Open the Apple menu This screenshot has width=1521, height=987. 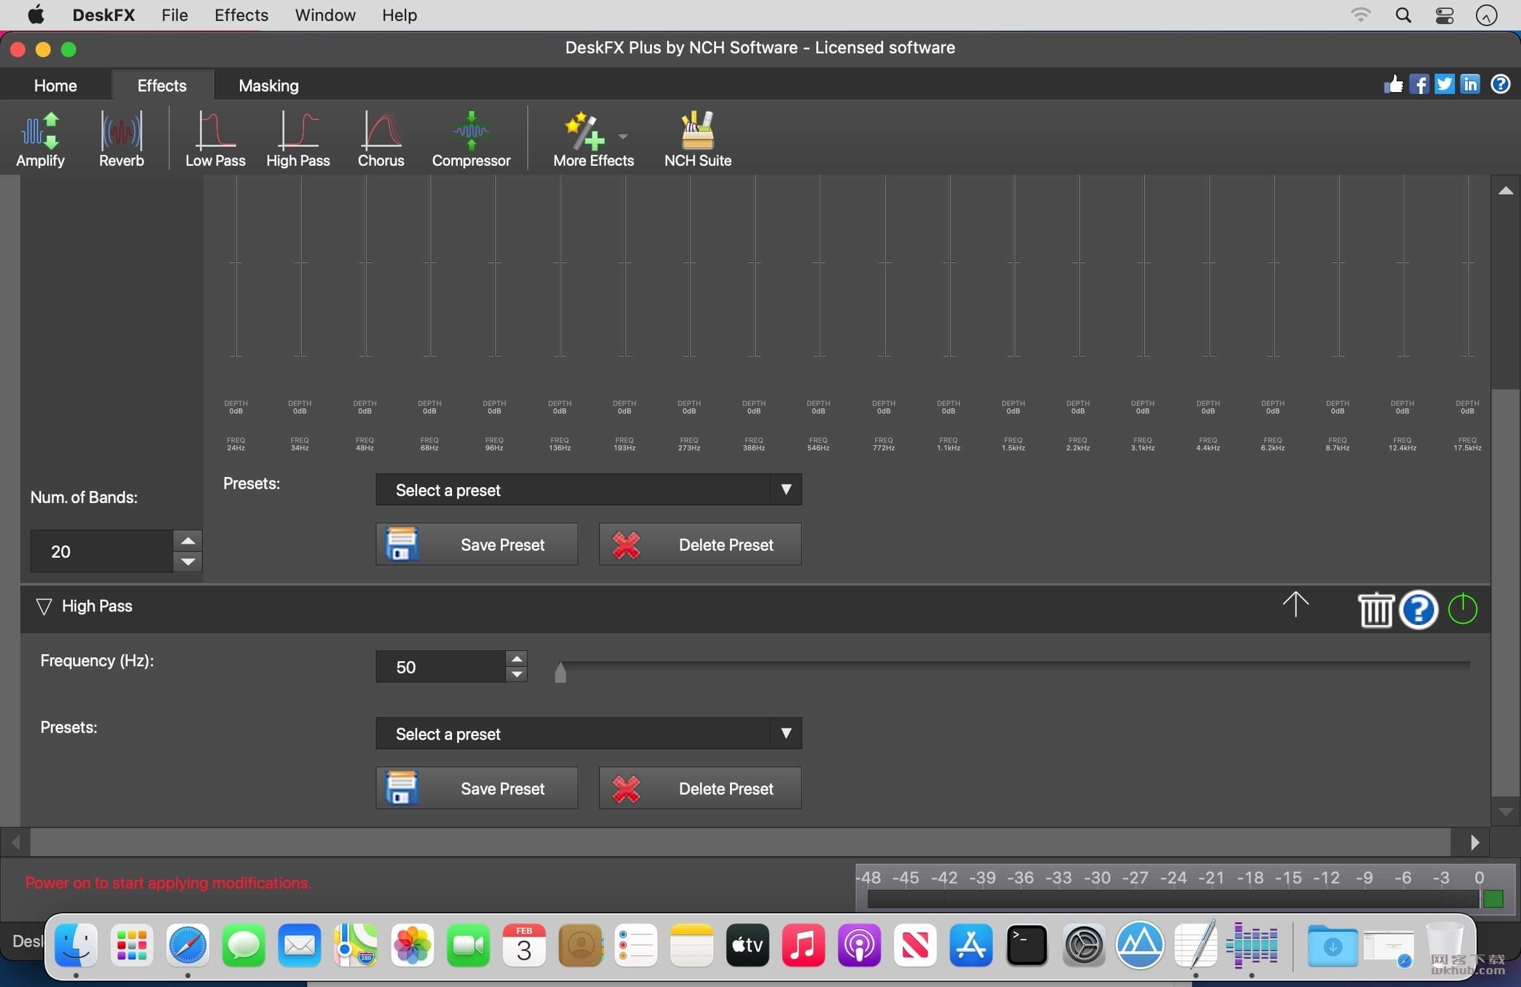point(36,15)
